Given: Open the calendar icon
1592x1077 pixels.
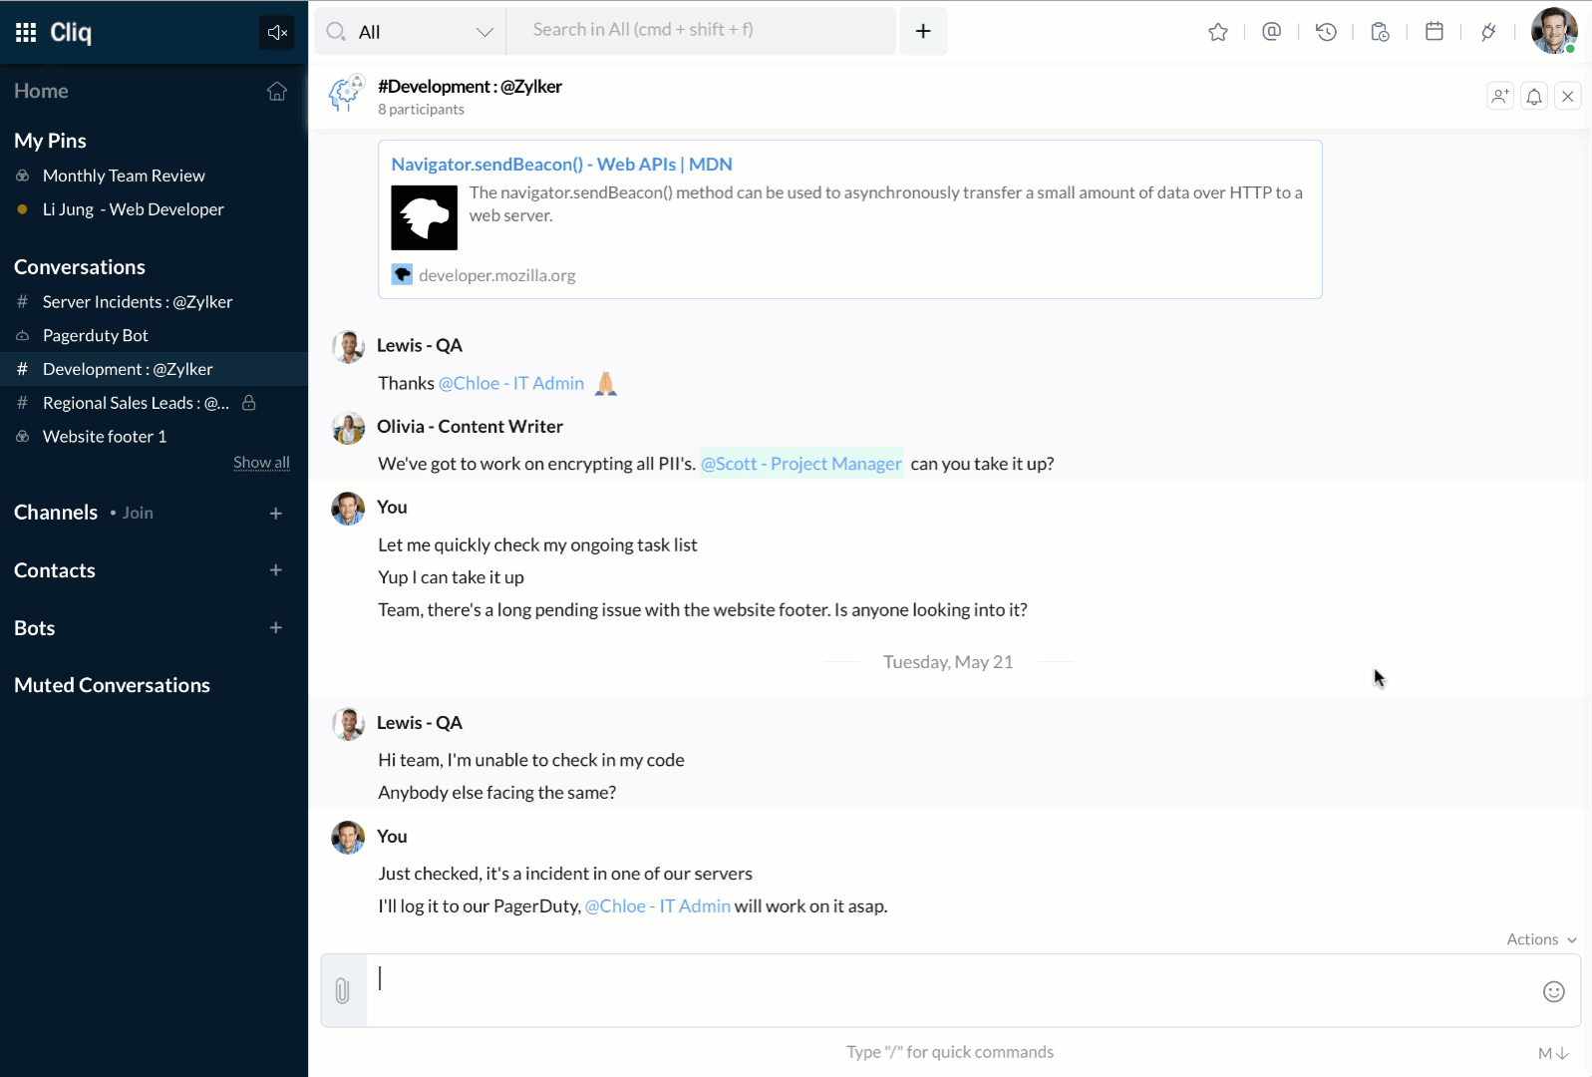Looking at the screenshot, I should [1434, 32].
